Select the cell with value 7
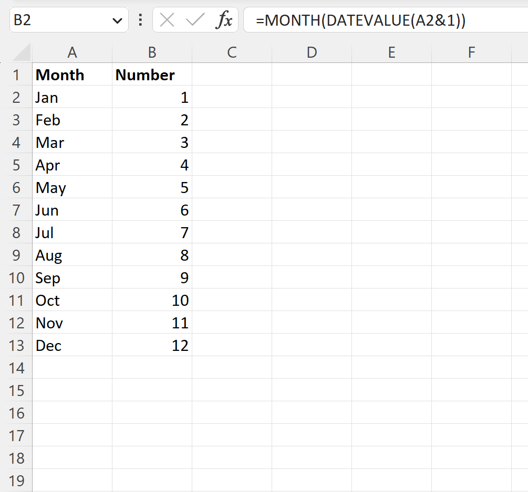The height and width of the screenshot is (492, 528). click(152, 232)
